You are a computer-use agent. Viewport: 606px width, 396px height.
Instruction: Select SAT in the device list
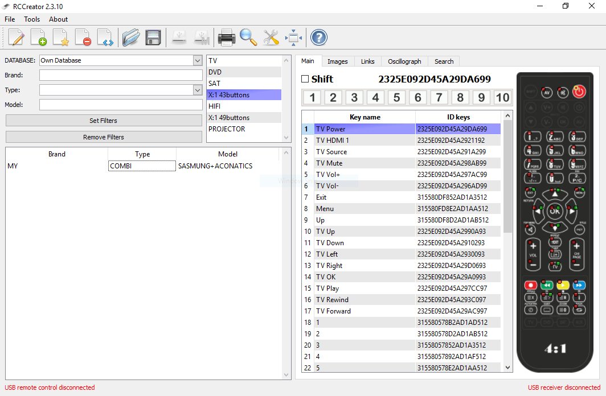(244, 84)
